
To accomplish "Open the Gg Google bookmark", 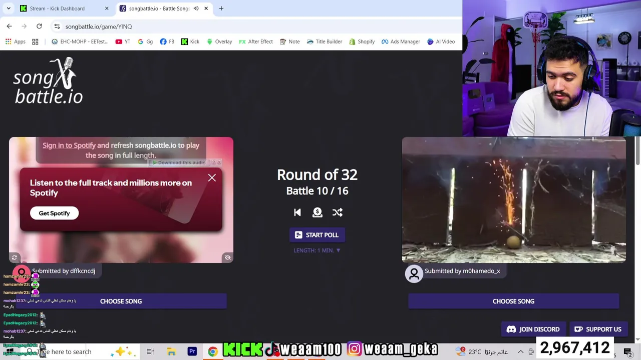I will coord(145,41).
